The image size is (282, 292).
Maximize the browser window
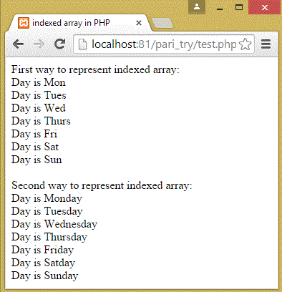239,7
